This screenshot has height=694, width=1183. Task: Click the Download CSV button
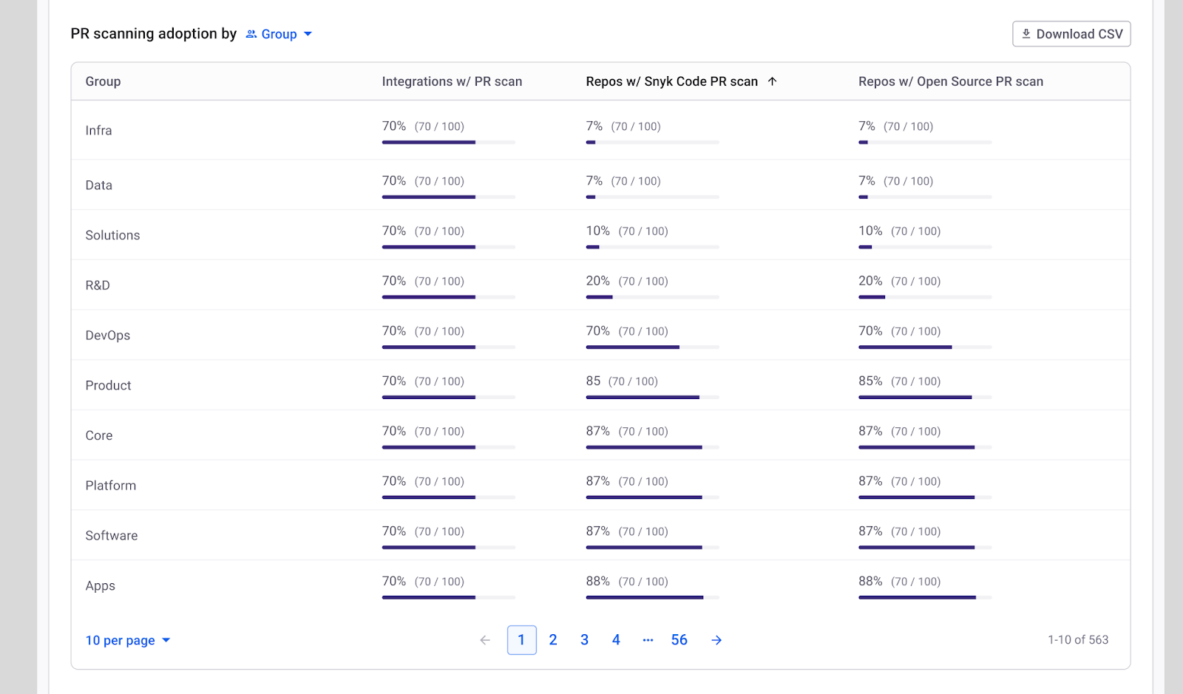1071,34
